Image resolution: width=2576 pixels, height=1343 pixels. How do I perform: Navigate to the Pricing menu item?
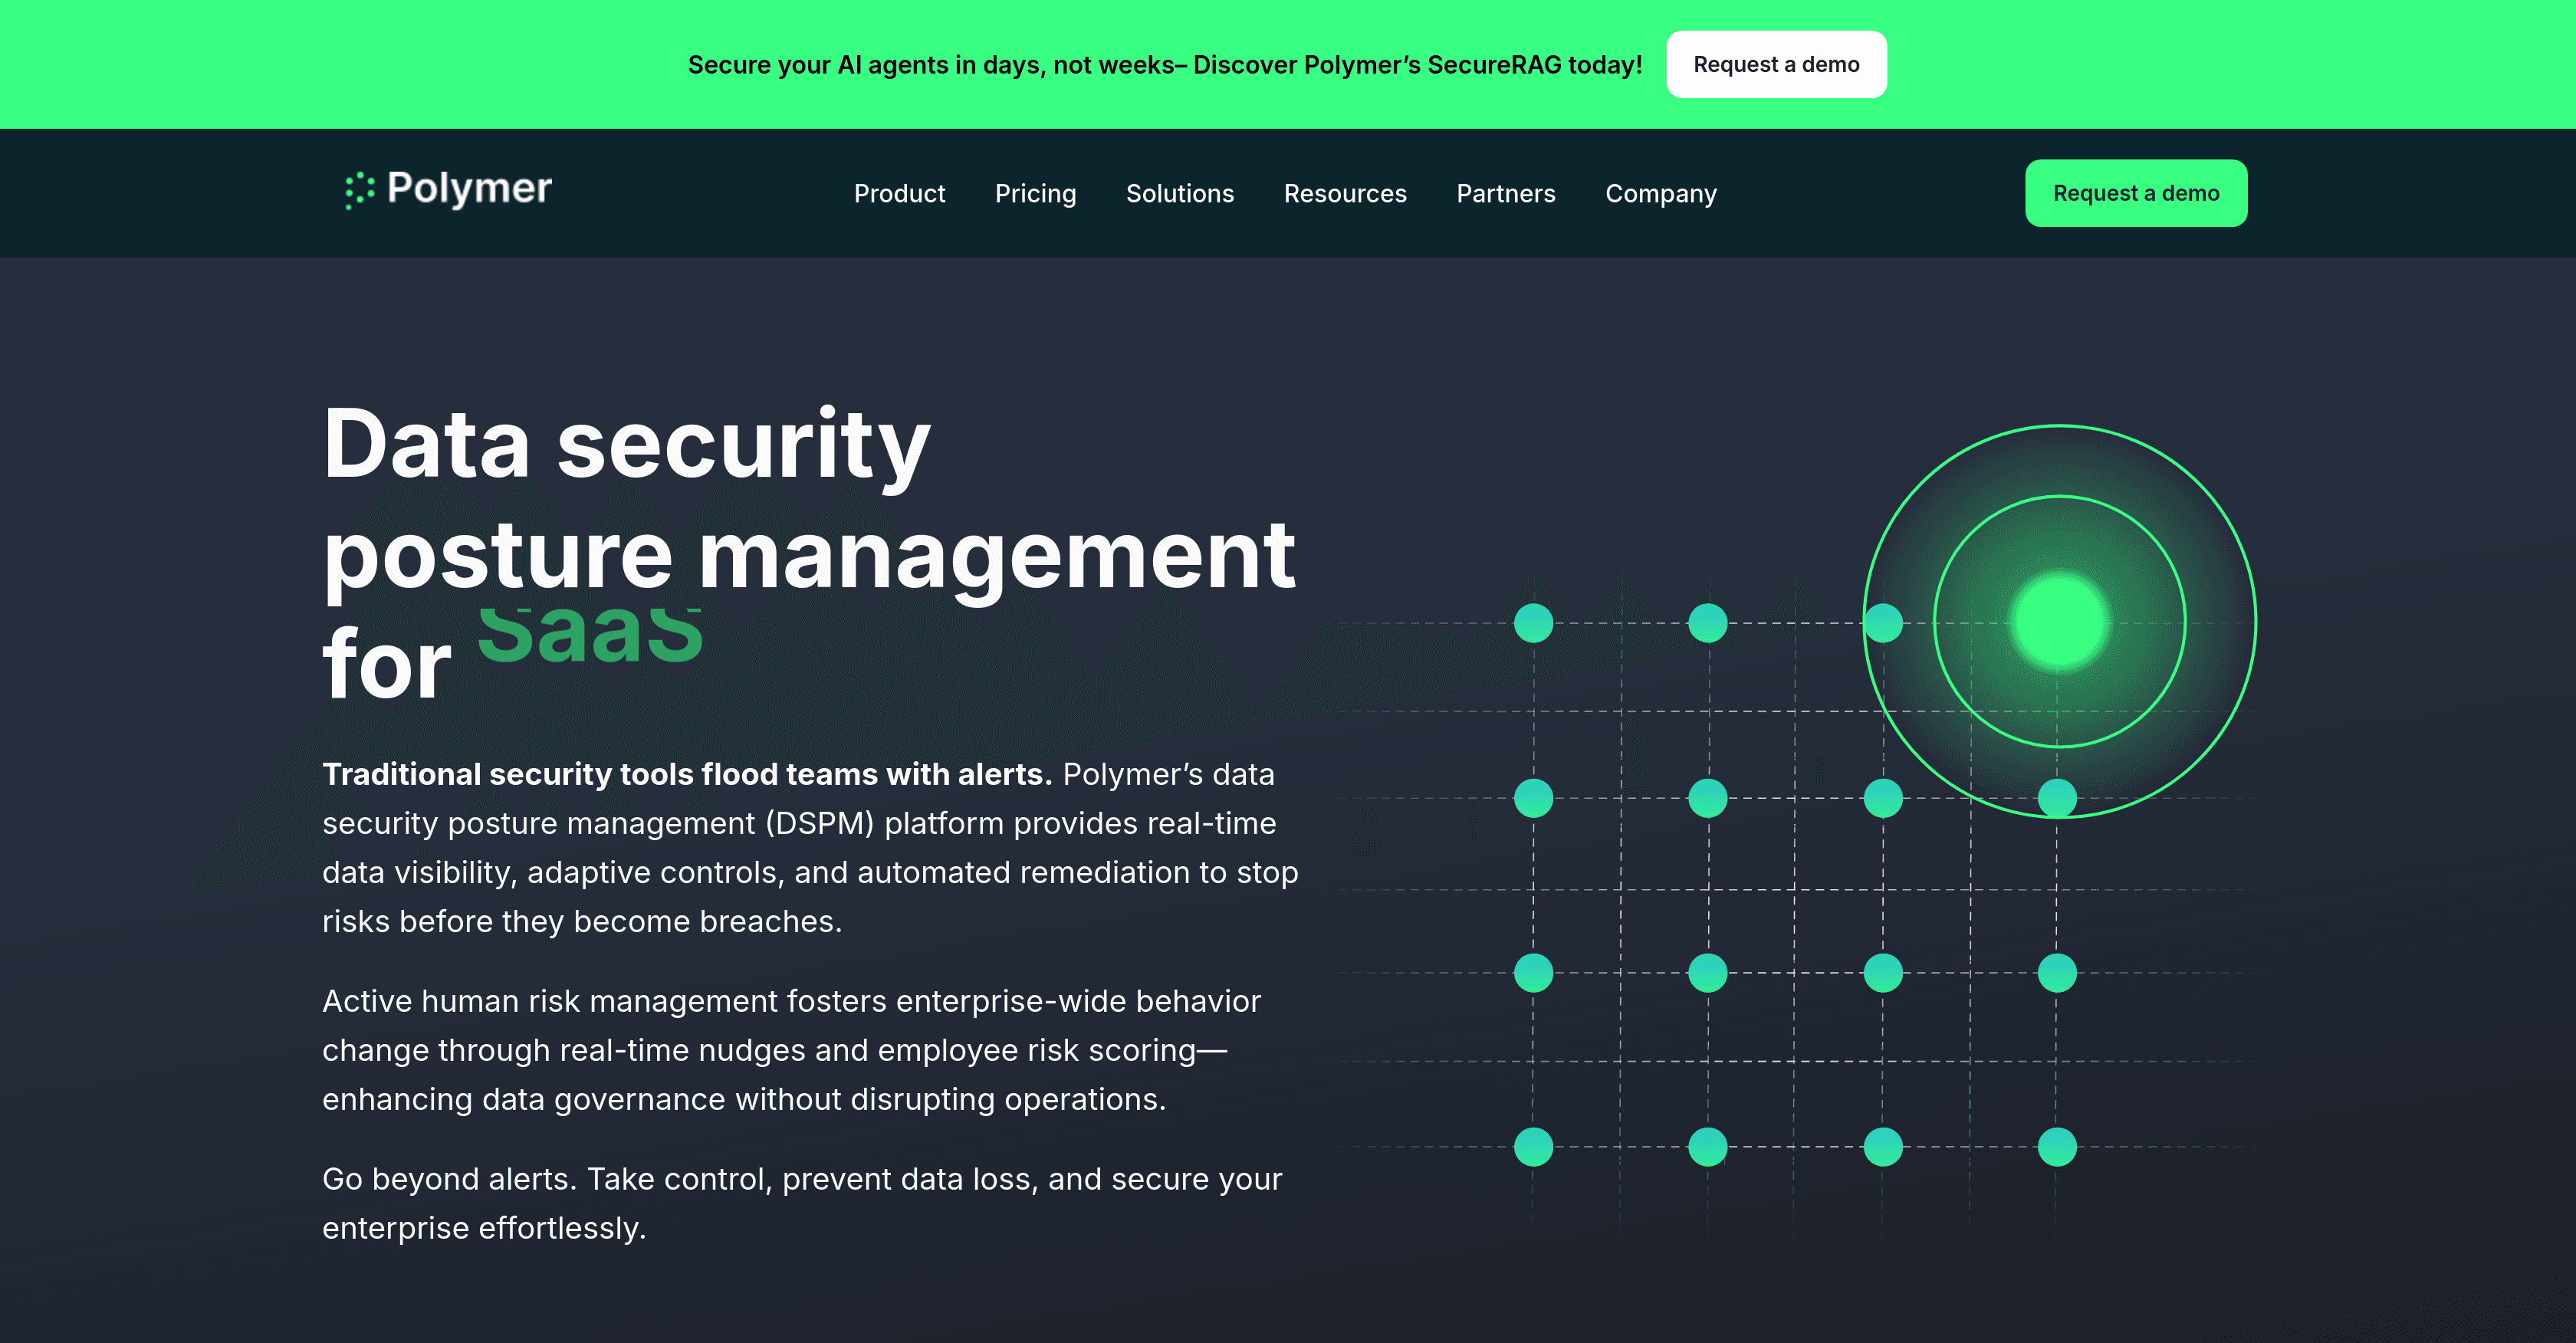point(1036,193)
